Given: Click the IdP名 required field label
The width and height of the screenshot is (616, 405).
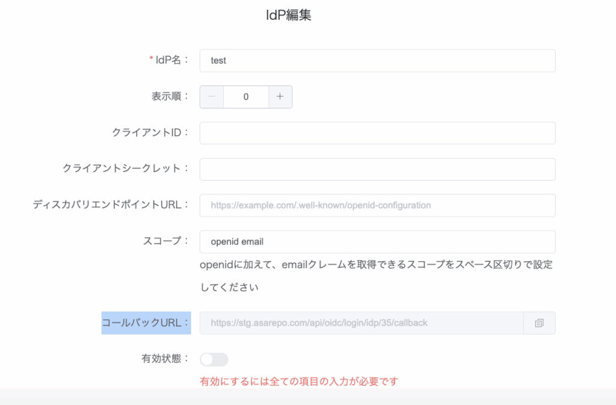Looking at the screenshot, I should 169,60.
